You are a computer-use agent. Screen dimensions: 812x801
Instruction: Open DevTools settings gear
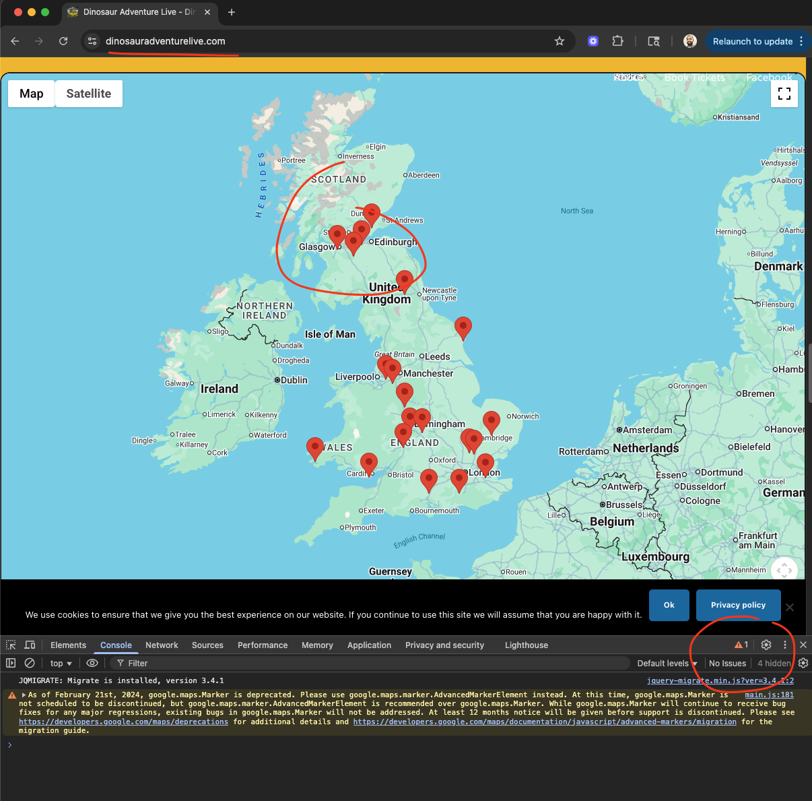[766, 645]
